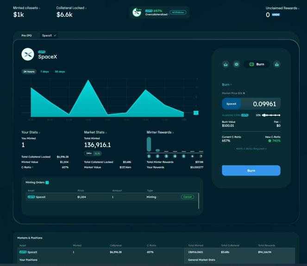The image size is (307, 266).
Task: Select the Burn tab in the trade panel
Action: tap(257, 64)
